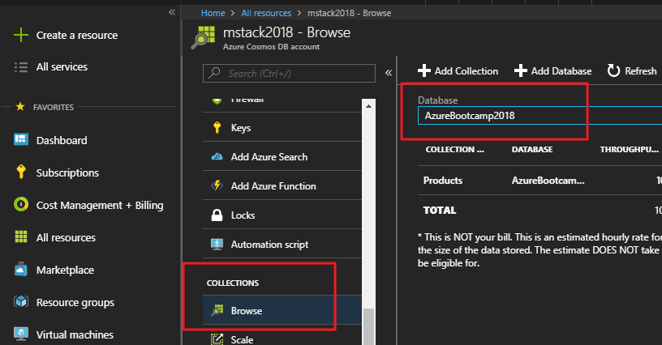662x345 pixels.
Task: Sort by the COLLECTION column header
Action: (x=454, y=150)
